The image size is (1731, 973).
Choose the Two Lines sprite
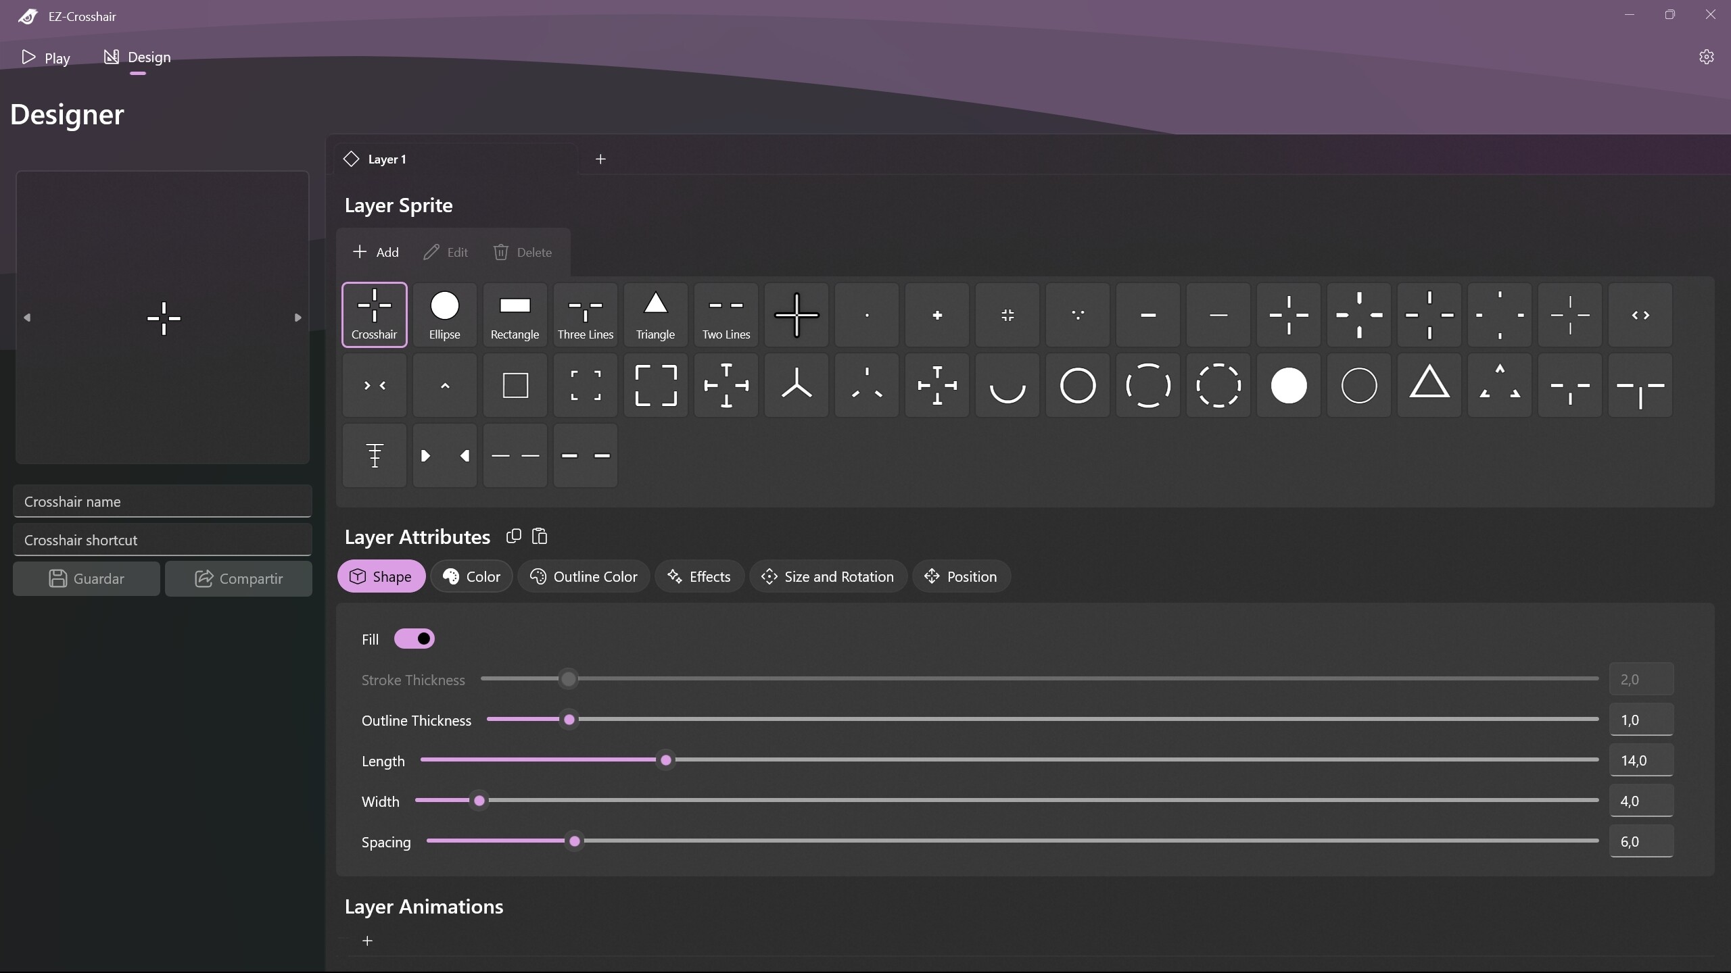pos(726,314)
